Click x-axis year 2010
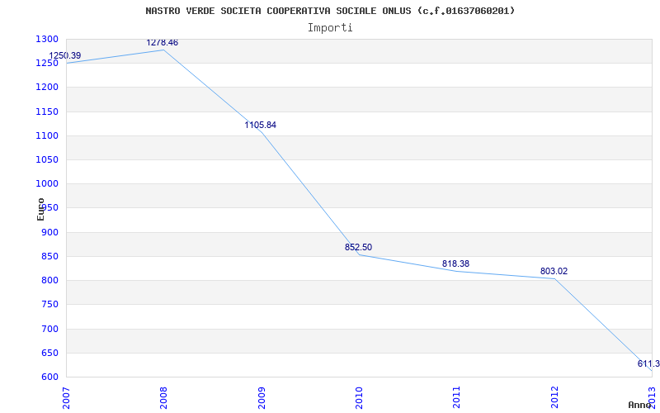660x413 pixels. (359, 397)
